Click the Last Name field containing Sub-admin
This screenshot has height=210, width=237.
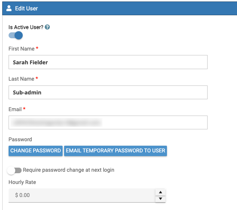coord(108,92)
